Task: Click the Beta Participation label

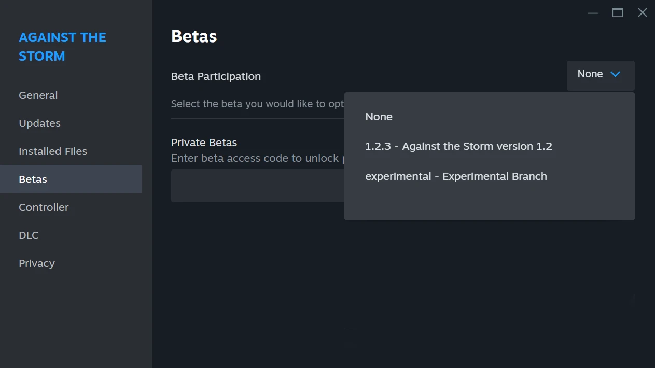Action: 216,76
